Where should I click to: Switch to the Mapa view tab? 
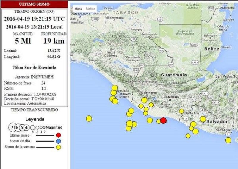78,9
